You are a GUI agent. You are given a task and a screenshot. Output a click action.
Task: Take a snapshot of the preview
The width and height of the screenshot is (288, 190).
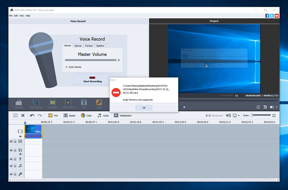tap(265, 107)
